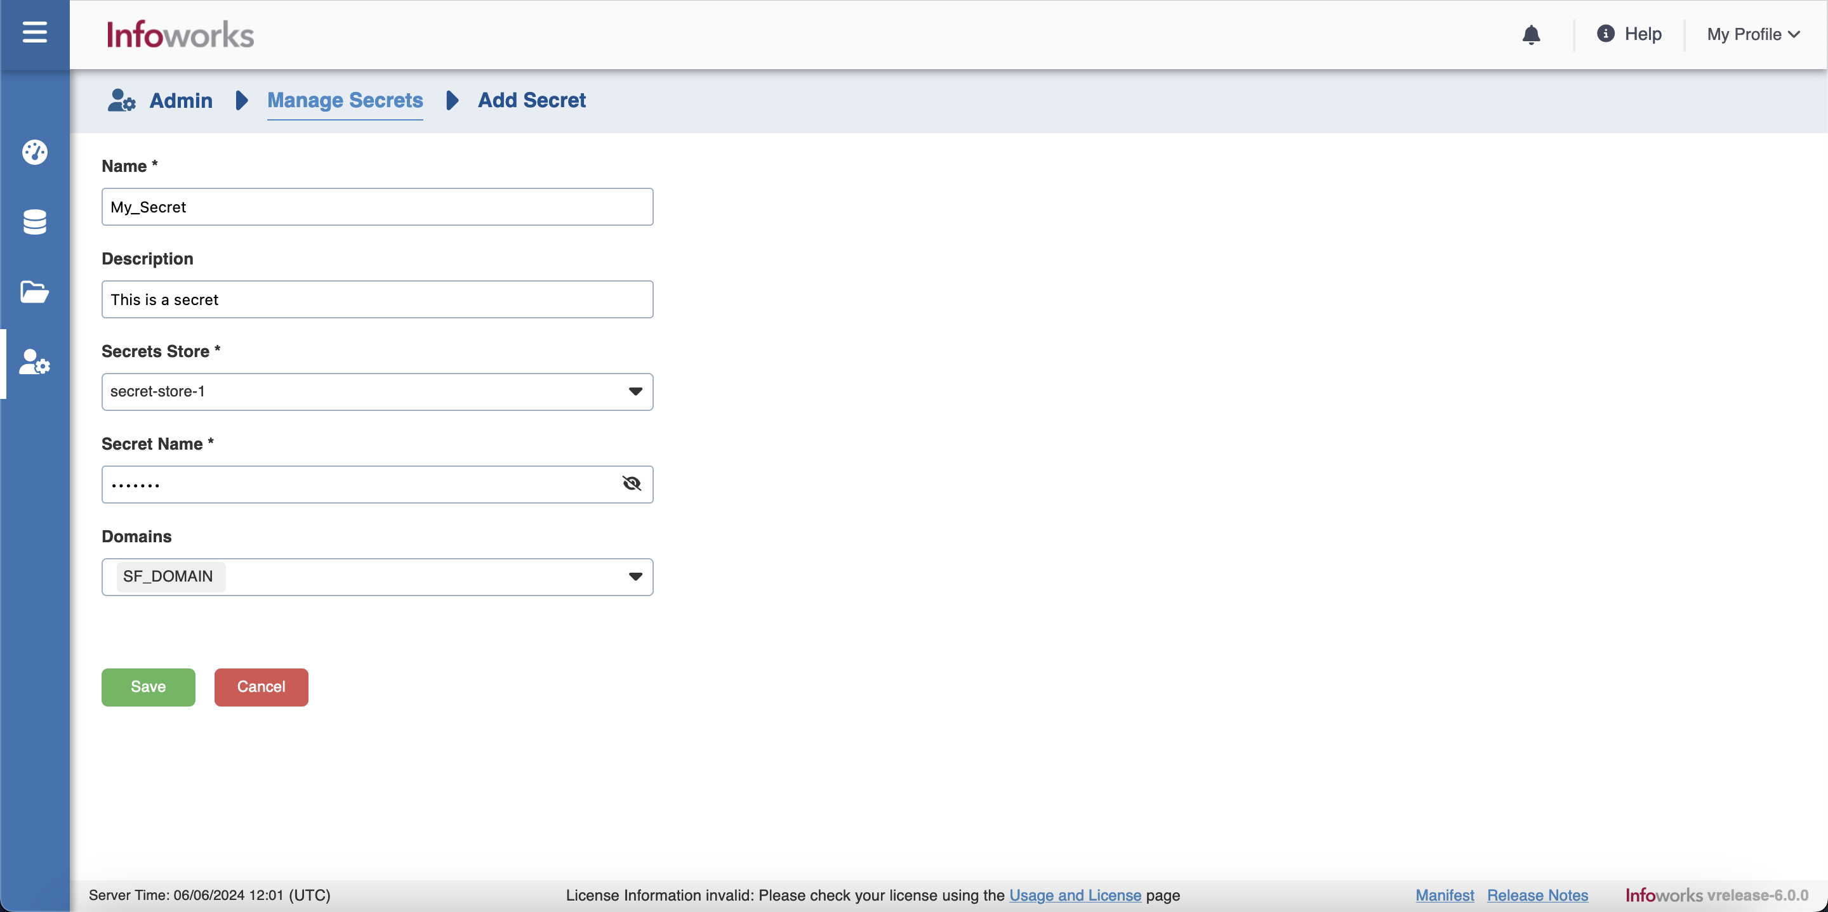
Task: Open the Help menu item
Action: pyautogui.click(x=1643, y=34)
